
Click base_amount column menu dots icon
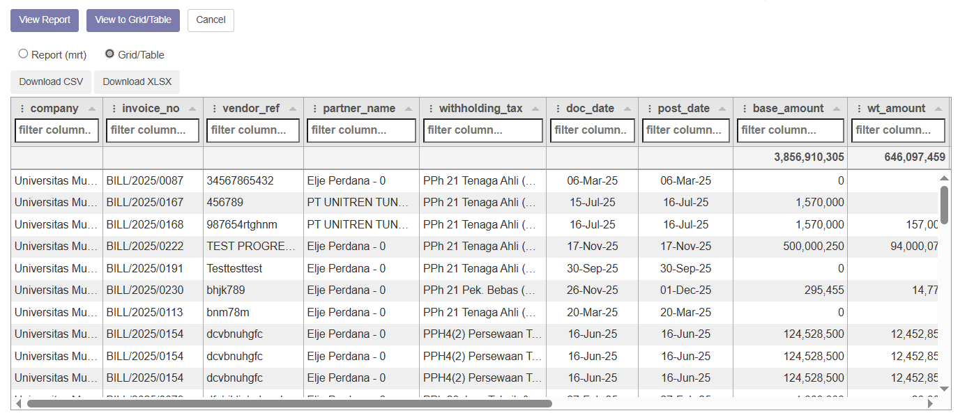pyautogui.click(x=744, y=109)
